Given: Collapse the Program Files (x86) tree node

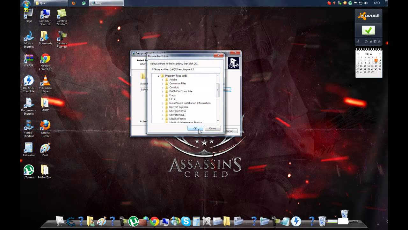Looking at the screenshot, I should (158, 76).
